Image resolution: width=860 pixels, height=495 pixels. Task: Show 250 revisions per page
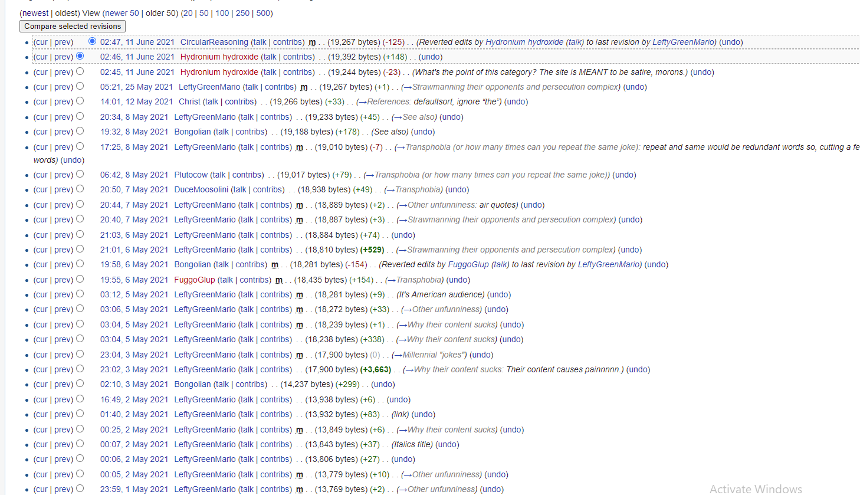point(243,13)
